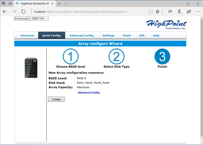Open the Edge Hub icon
This screenshot has width=203, height=145.
coord(171,11)
